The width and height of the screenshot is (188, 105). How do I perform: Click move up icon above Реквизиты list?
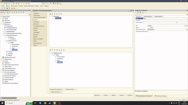[57, 14]
